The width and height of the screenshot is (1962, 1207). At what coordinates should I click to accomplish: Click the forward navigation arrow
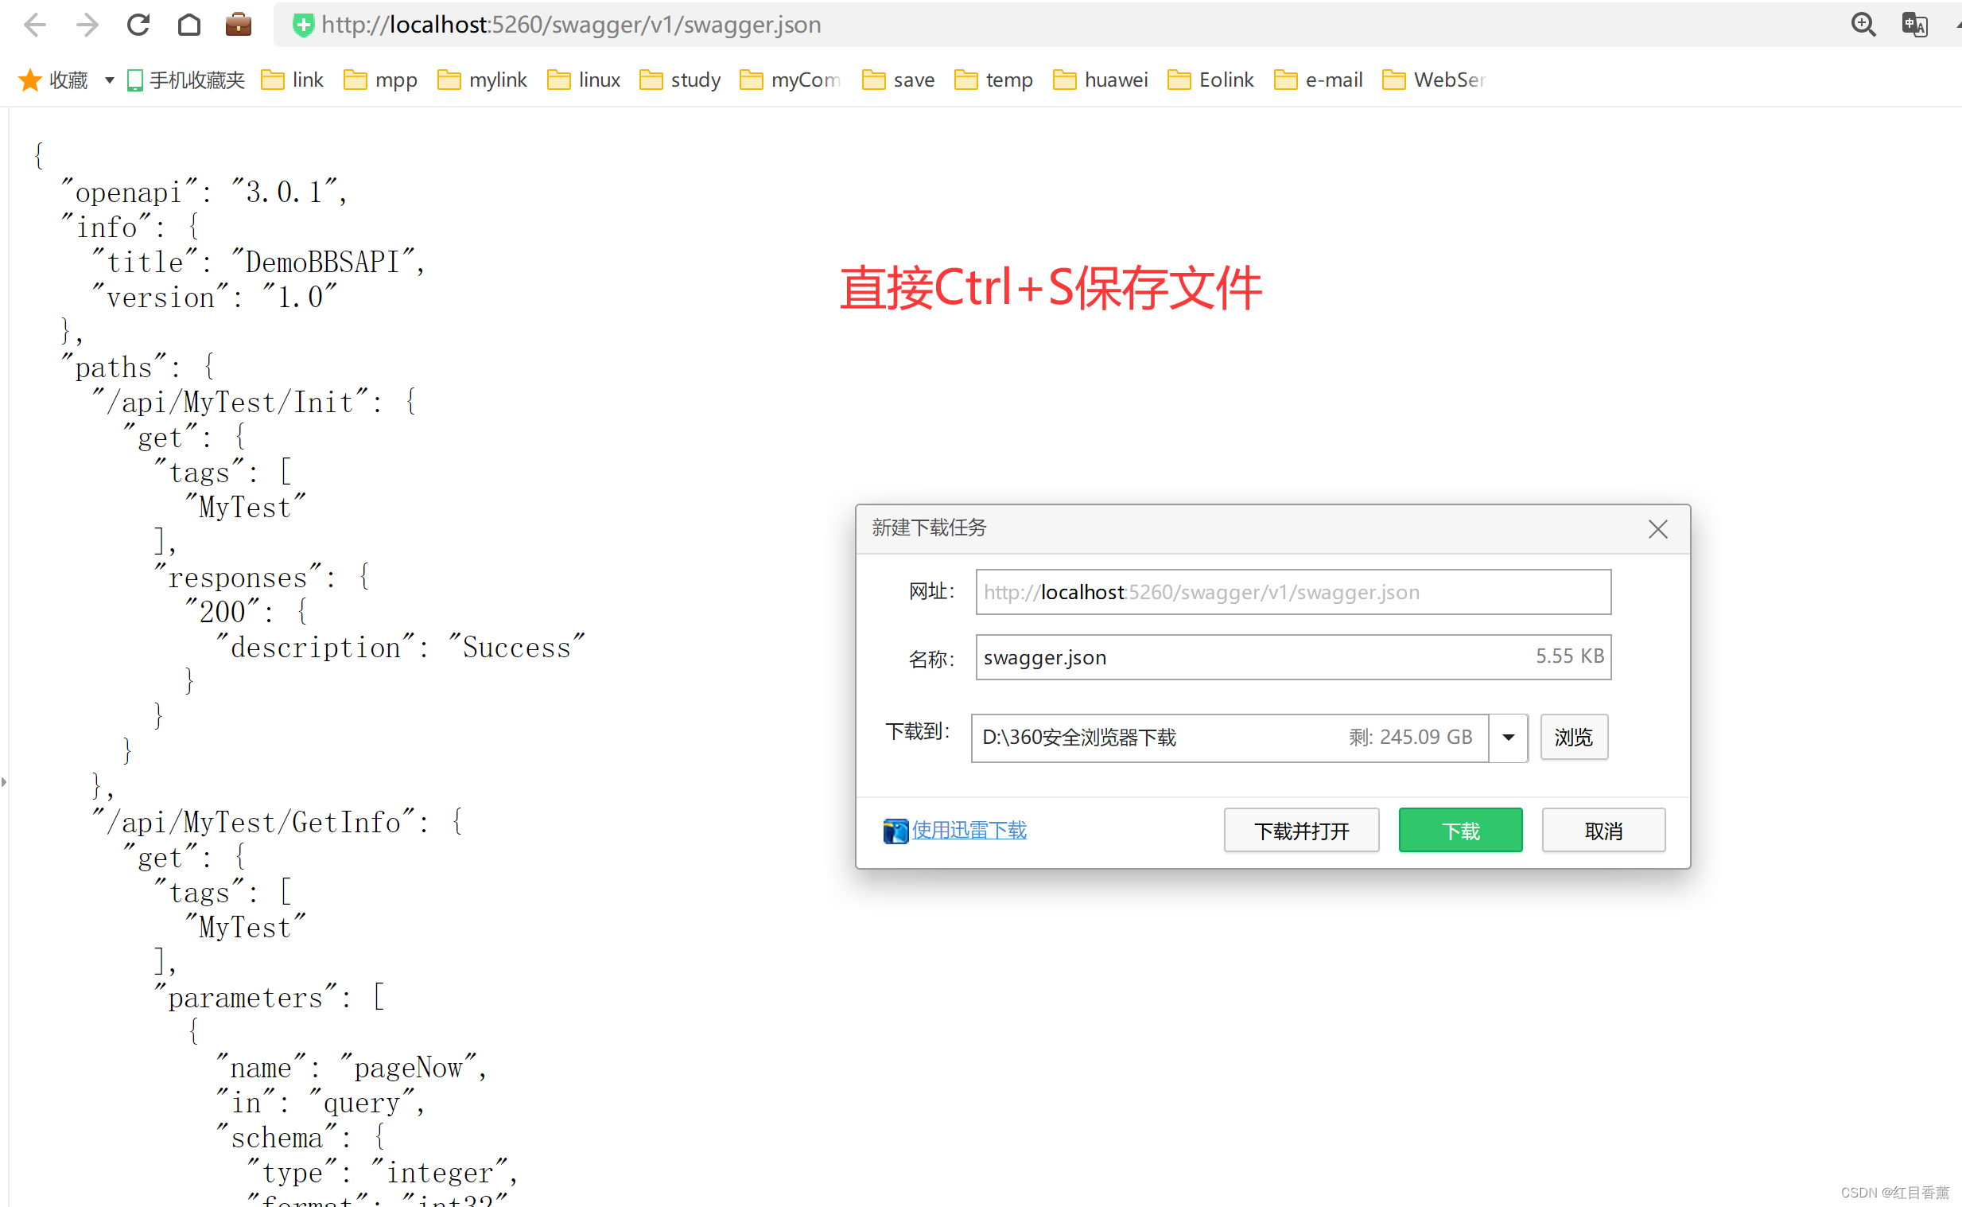86,24
